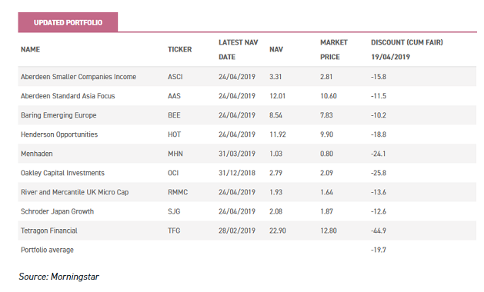This screenshot has height=292, width=484.
Task: Click the RMMC ticker cell
Action: pyautogui.click(x=178, y=192)
